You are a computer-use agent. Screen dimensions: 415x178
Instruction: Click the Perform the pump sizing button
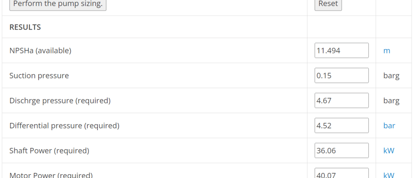[58, 4]
